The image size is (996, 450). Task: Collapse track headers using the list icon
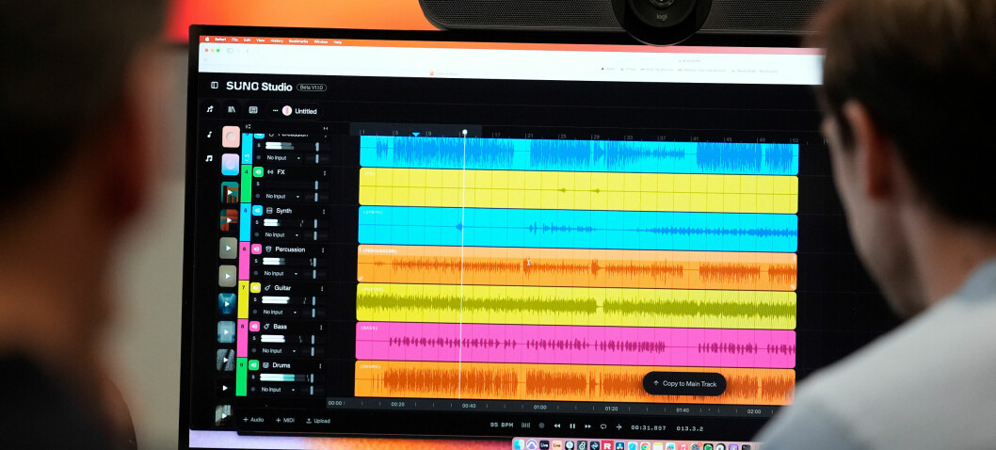[x=248, y=126]
